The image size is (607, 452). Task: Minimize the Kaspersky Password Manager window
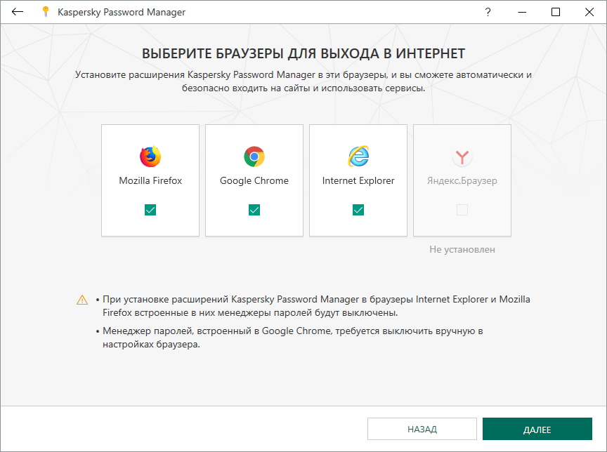click(x=522, y=12)
